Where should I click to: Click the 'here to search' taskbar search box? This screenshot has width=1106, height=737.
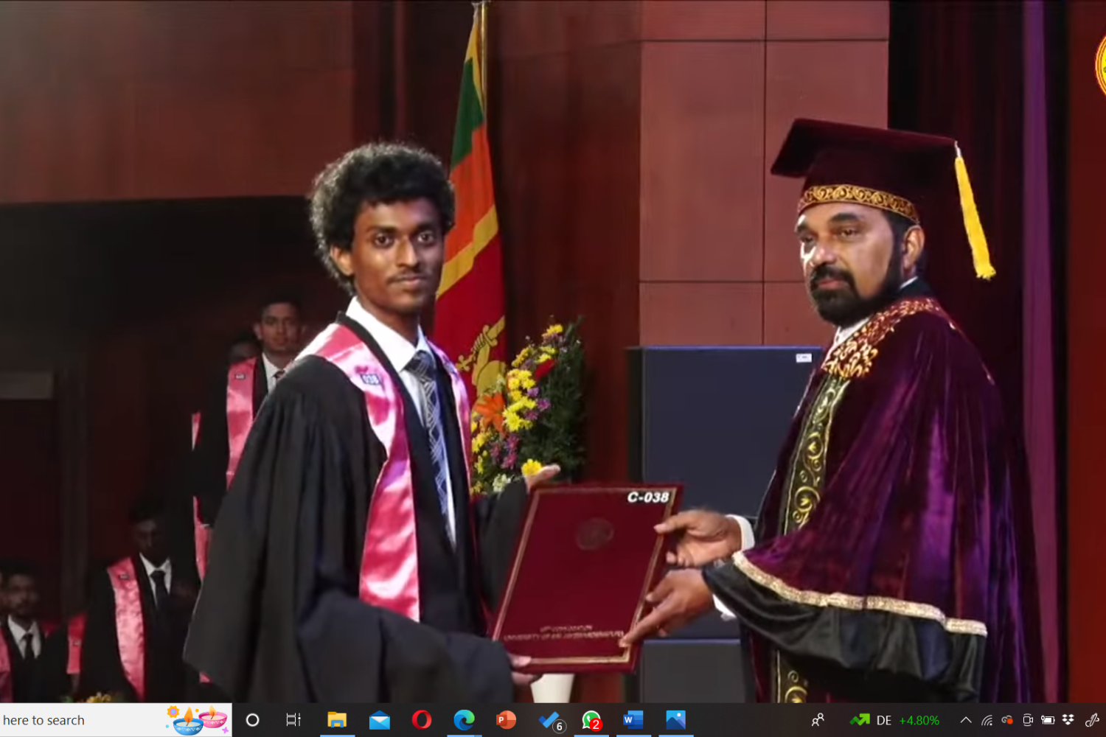point(74,720)
